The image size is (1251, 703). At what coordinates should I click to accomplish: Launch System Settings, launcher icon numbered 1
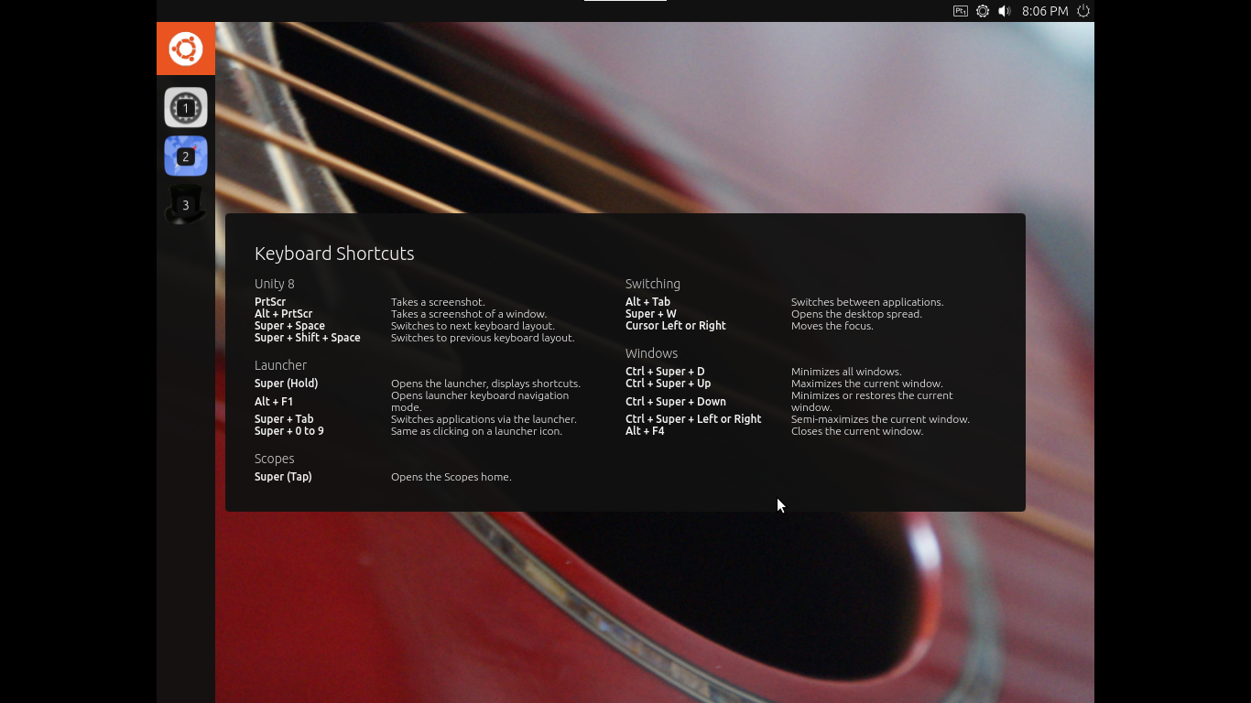point(186,108)
